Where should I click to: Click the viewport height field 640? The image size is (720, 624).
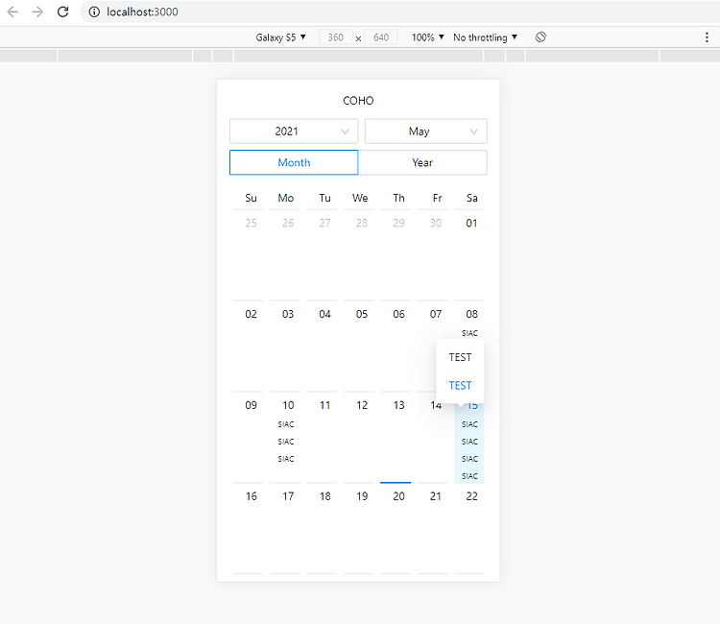click(x=381, y=37)
